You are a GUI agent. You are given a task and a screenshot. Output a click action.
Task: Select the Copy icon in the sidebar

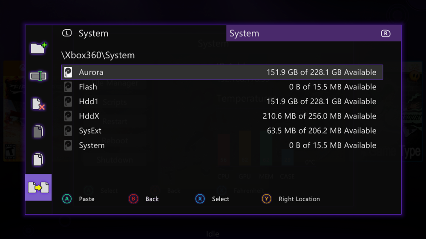click(x=38, y=131)
